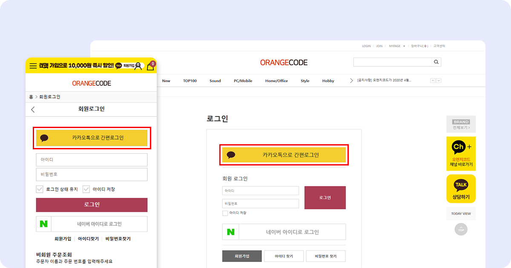Expand the MYPAGE dropdown
The image size is (511, 268).
pyautogui.click(x=397, y=46)
